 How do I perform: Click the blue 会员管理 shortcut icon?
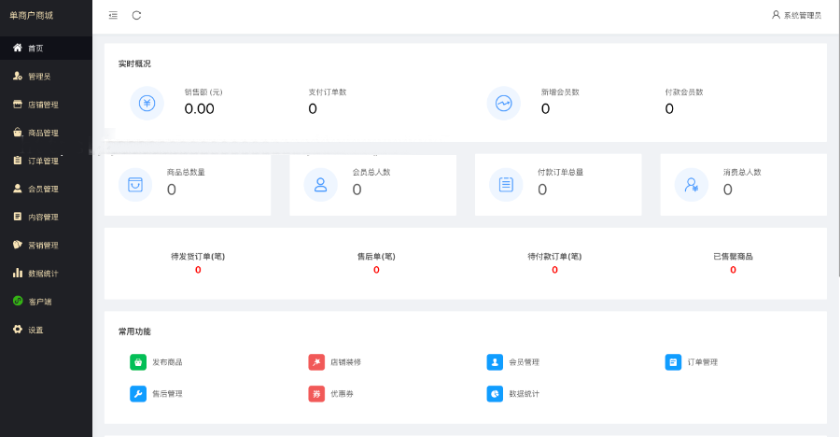point(495,362)
